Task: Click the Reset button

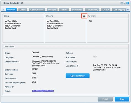Action: click(105, 99)
